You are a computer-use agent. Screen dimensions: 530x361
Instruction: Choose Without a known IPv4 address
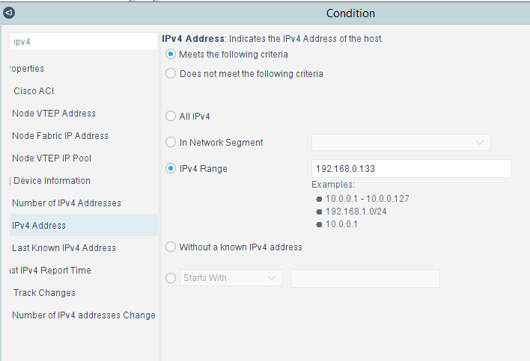171,247
